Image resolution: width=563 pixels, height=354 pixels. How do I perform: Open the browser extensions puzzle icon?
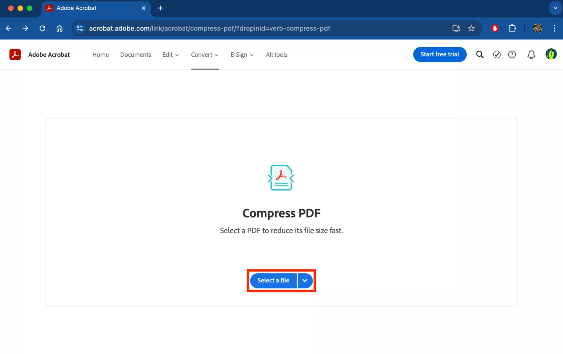point(512,28)
